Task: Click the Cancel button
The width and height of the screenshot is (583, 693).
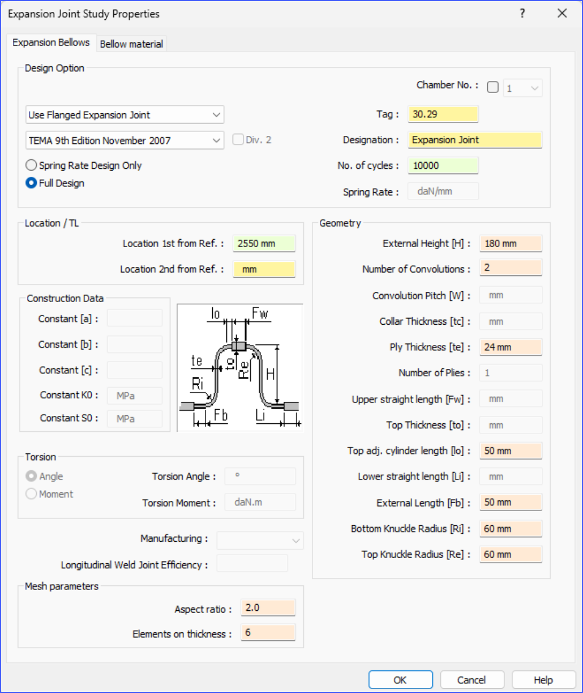Action: coord(471,680)
